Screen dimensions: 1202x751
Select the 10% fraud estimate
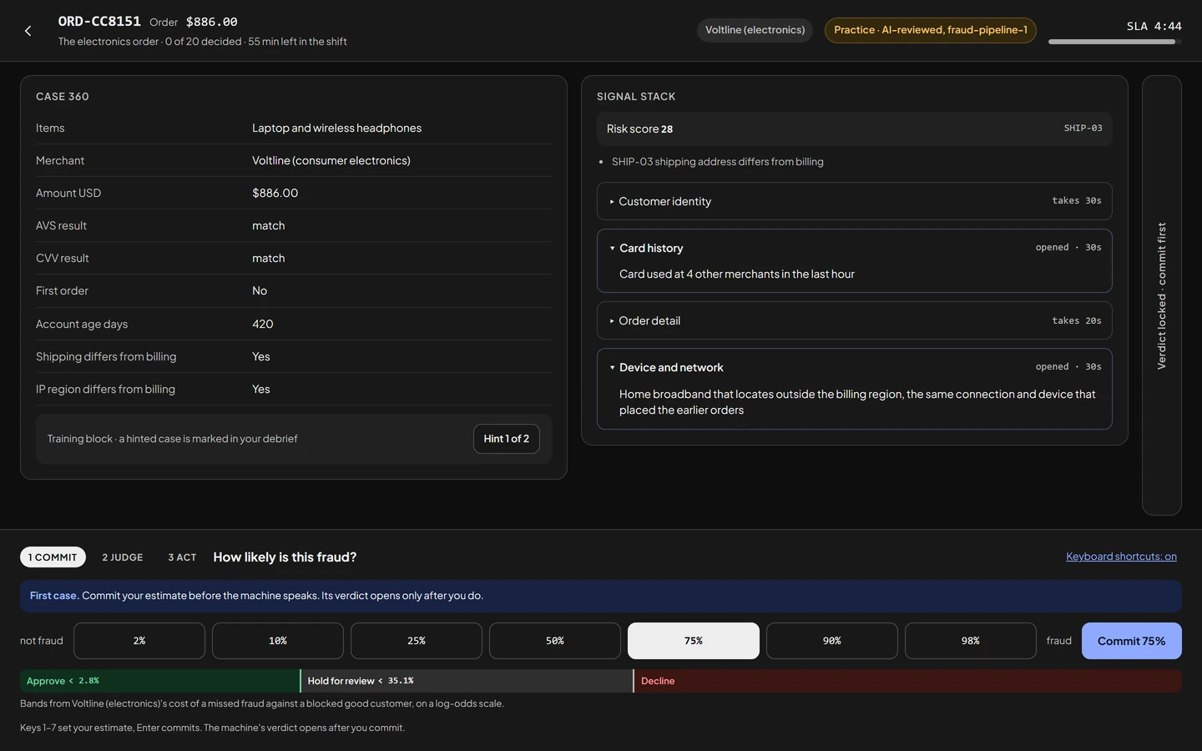(278, 641)
